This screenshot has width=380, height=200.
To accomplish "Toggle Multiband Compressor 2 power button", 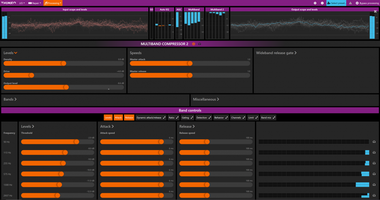I will click(x=194, y=44).
